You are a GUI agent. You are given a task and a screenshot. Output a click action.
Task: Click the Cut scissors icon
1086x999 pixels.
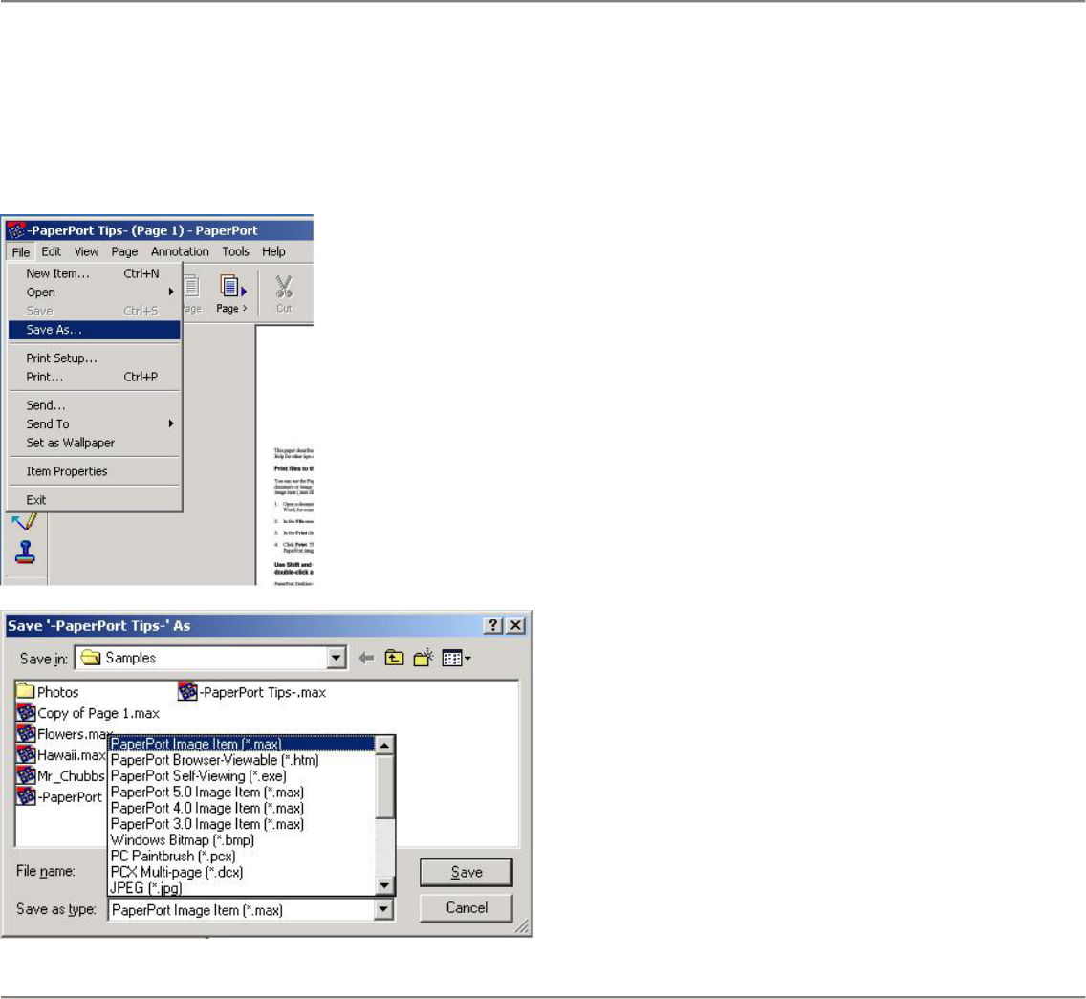point(284,293)
